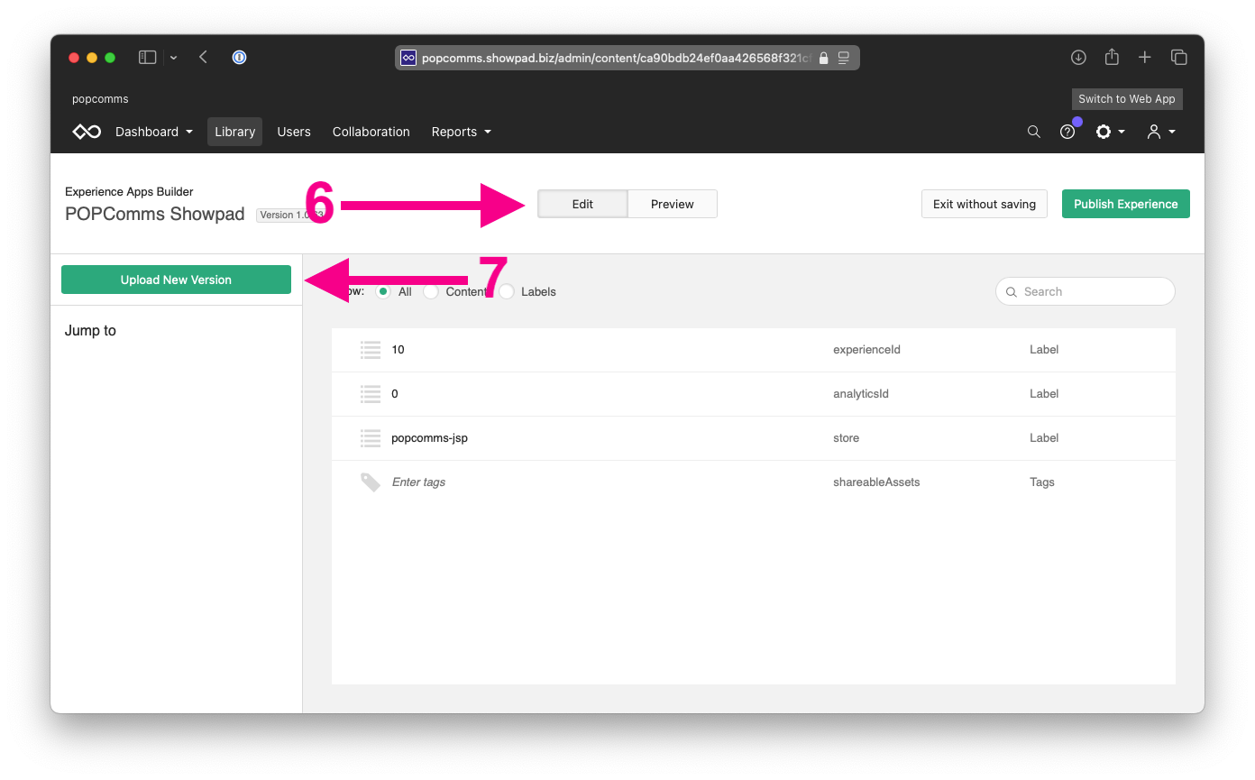
Task: Open the help question mark menu
Action: [1068, 132]
